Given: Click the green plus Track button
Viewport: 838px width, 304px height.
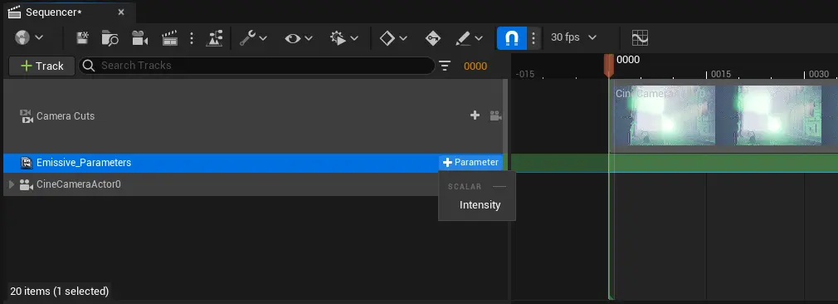Looking at the screenshot, I should pos(41,66).
